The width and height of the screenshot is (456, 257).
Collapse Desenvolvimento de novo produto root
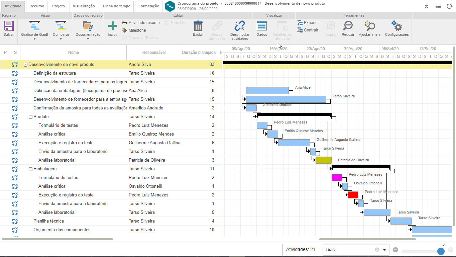pos(26,65)
